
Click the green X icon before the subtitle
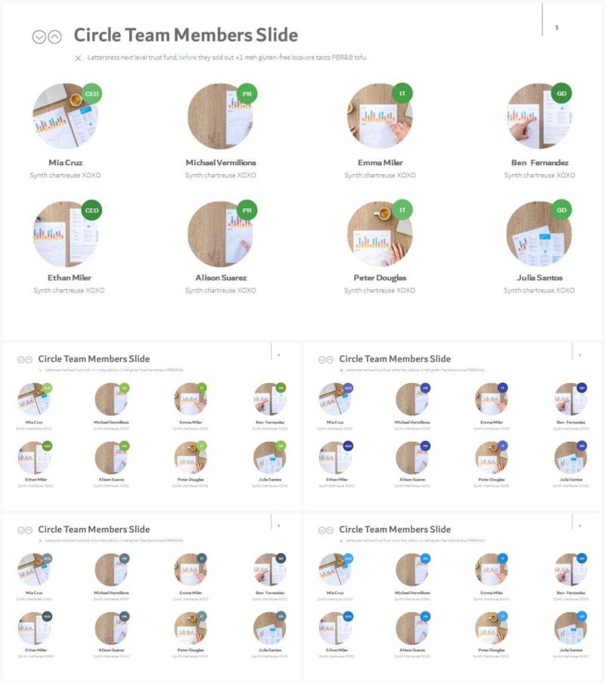point(78,58)
